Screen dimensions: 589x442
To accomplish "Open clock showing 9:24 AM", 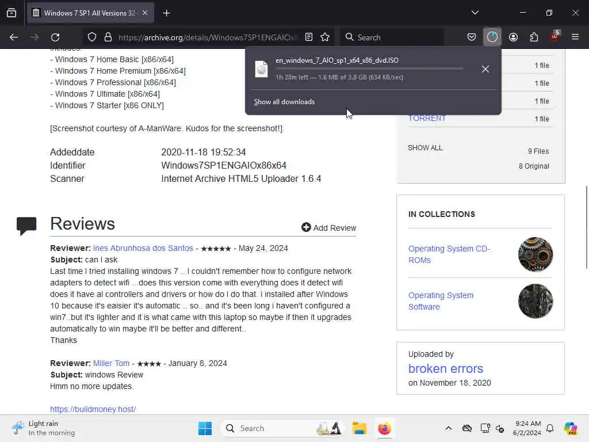I will click(x=527, y=428).
